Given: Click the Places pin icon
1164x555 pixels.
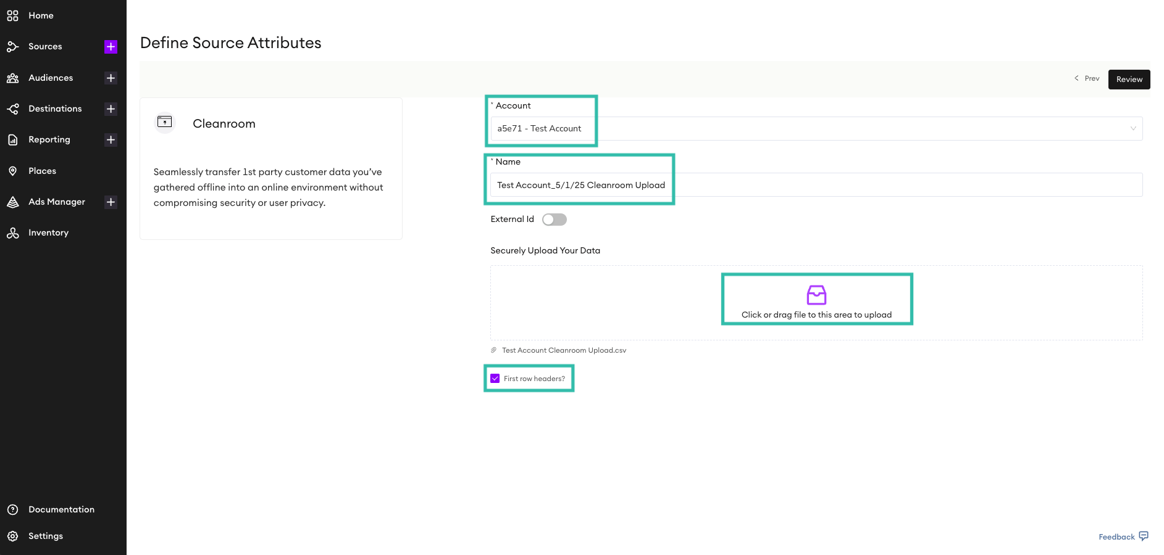Looking at the screenshot, I should (x=12, y=171).
